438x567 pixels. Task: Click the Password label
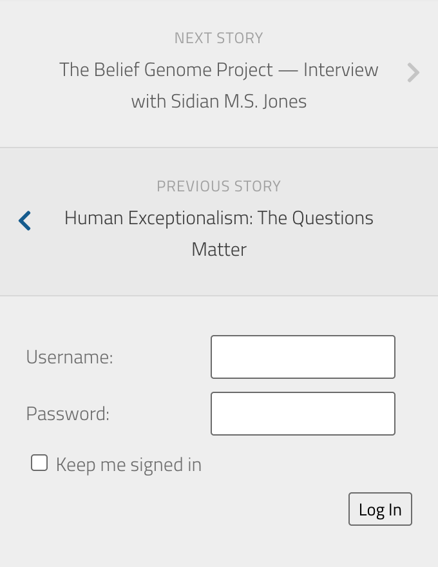(66, 414)
